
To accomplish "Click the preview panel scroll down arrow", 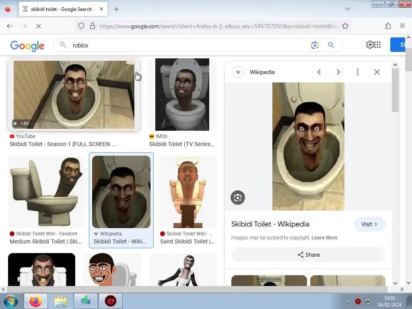I will [395, 283].
